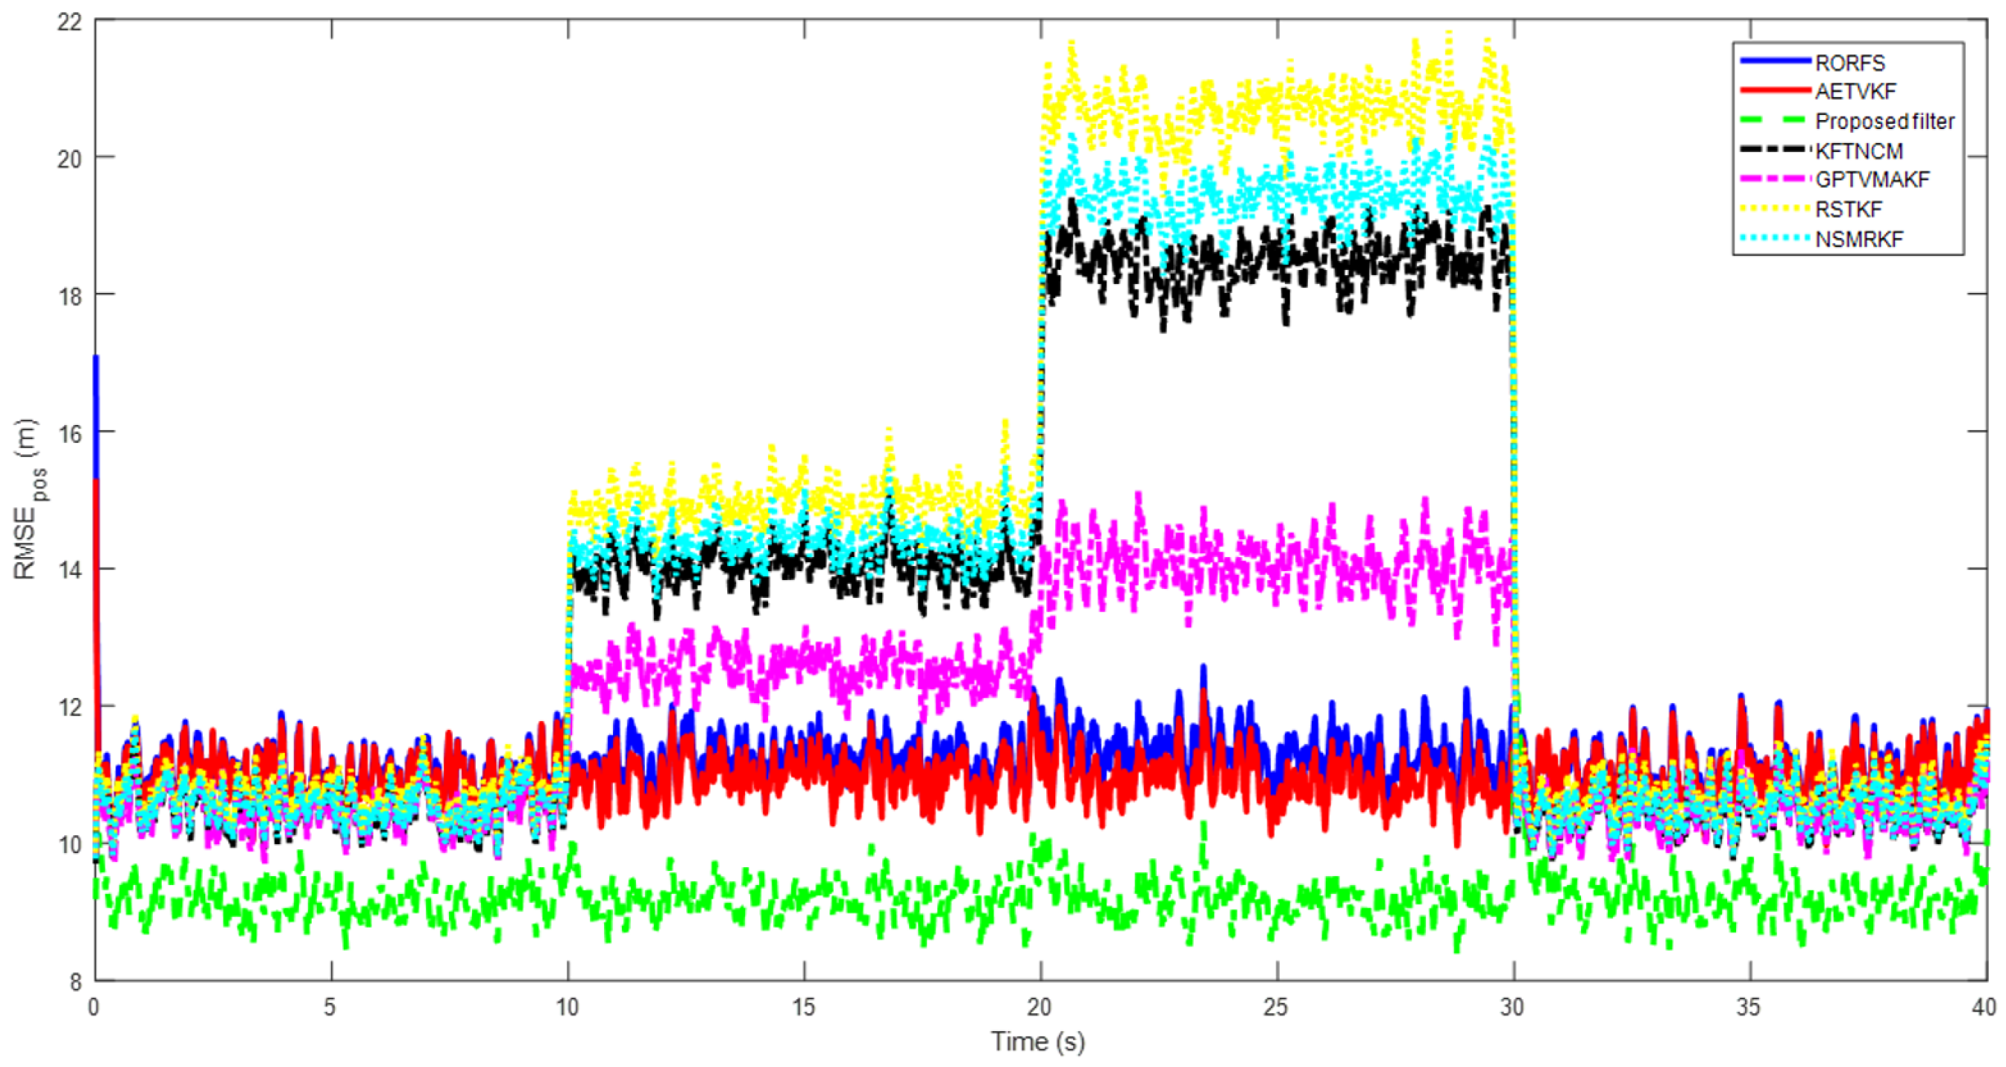Click the x-axis tick label 20

pyautogui.click(x=1039, y=1007)
